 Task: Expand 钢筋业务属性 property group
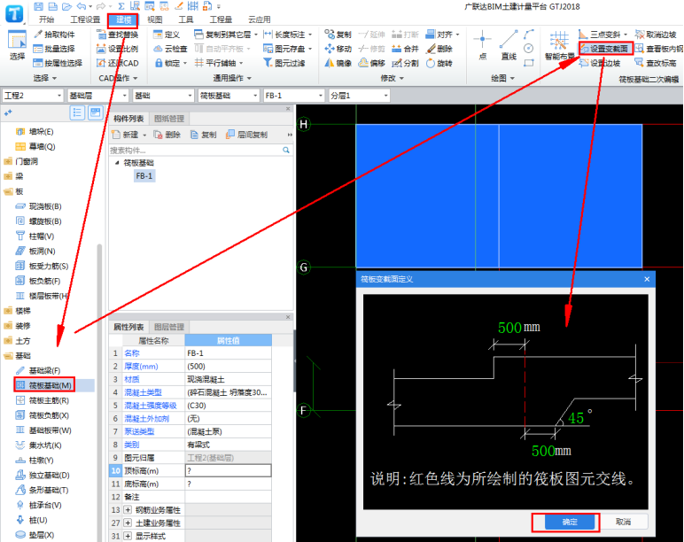click(128, 510)
